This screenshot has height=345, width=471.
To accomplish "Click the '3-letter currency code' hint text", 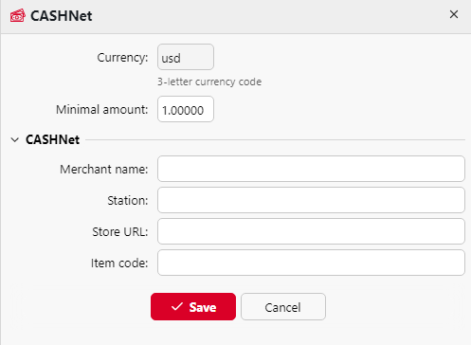I will pos(209,82).
